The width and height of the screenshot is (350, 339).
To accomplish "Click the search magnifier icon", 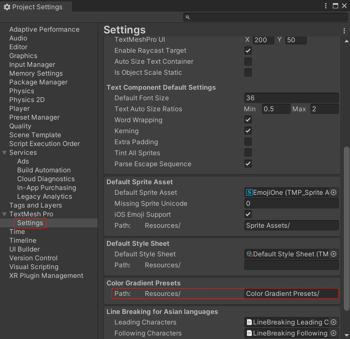I will pyautogui.click(x=188, y=17).
